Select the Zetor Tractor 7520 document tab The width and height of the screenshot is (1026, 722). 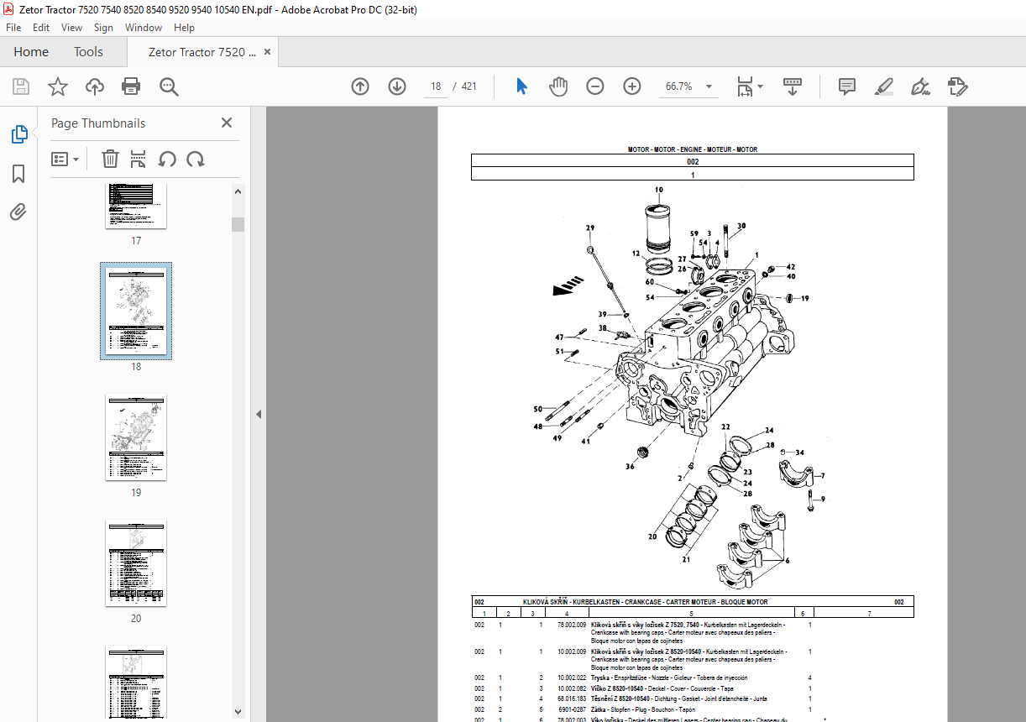(202, 52)
